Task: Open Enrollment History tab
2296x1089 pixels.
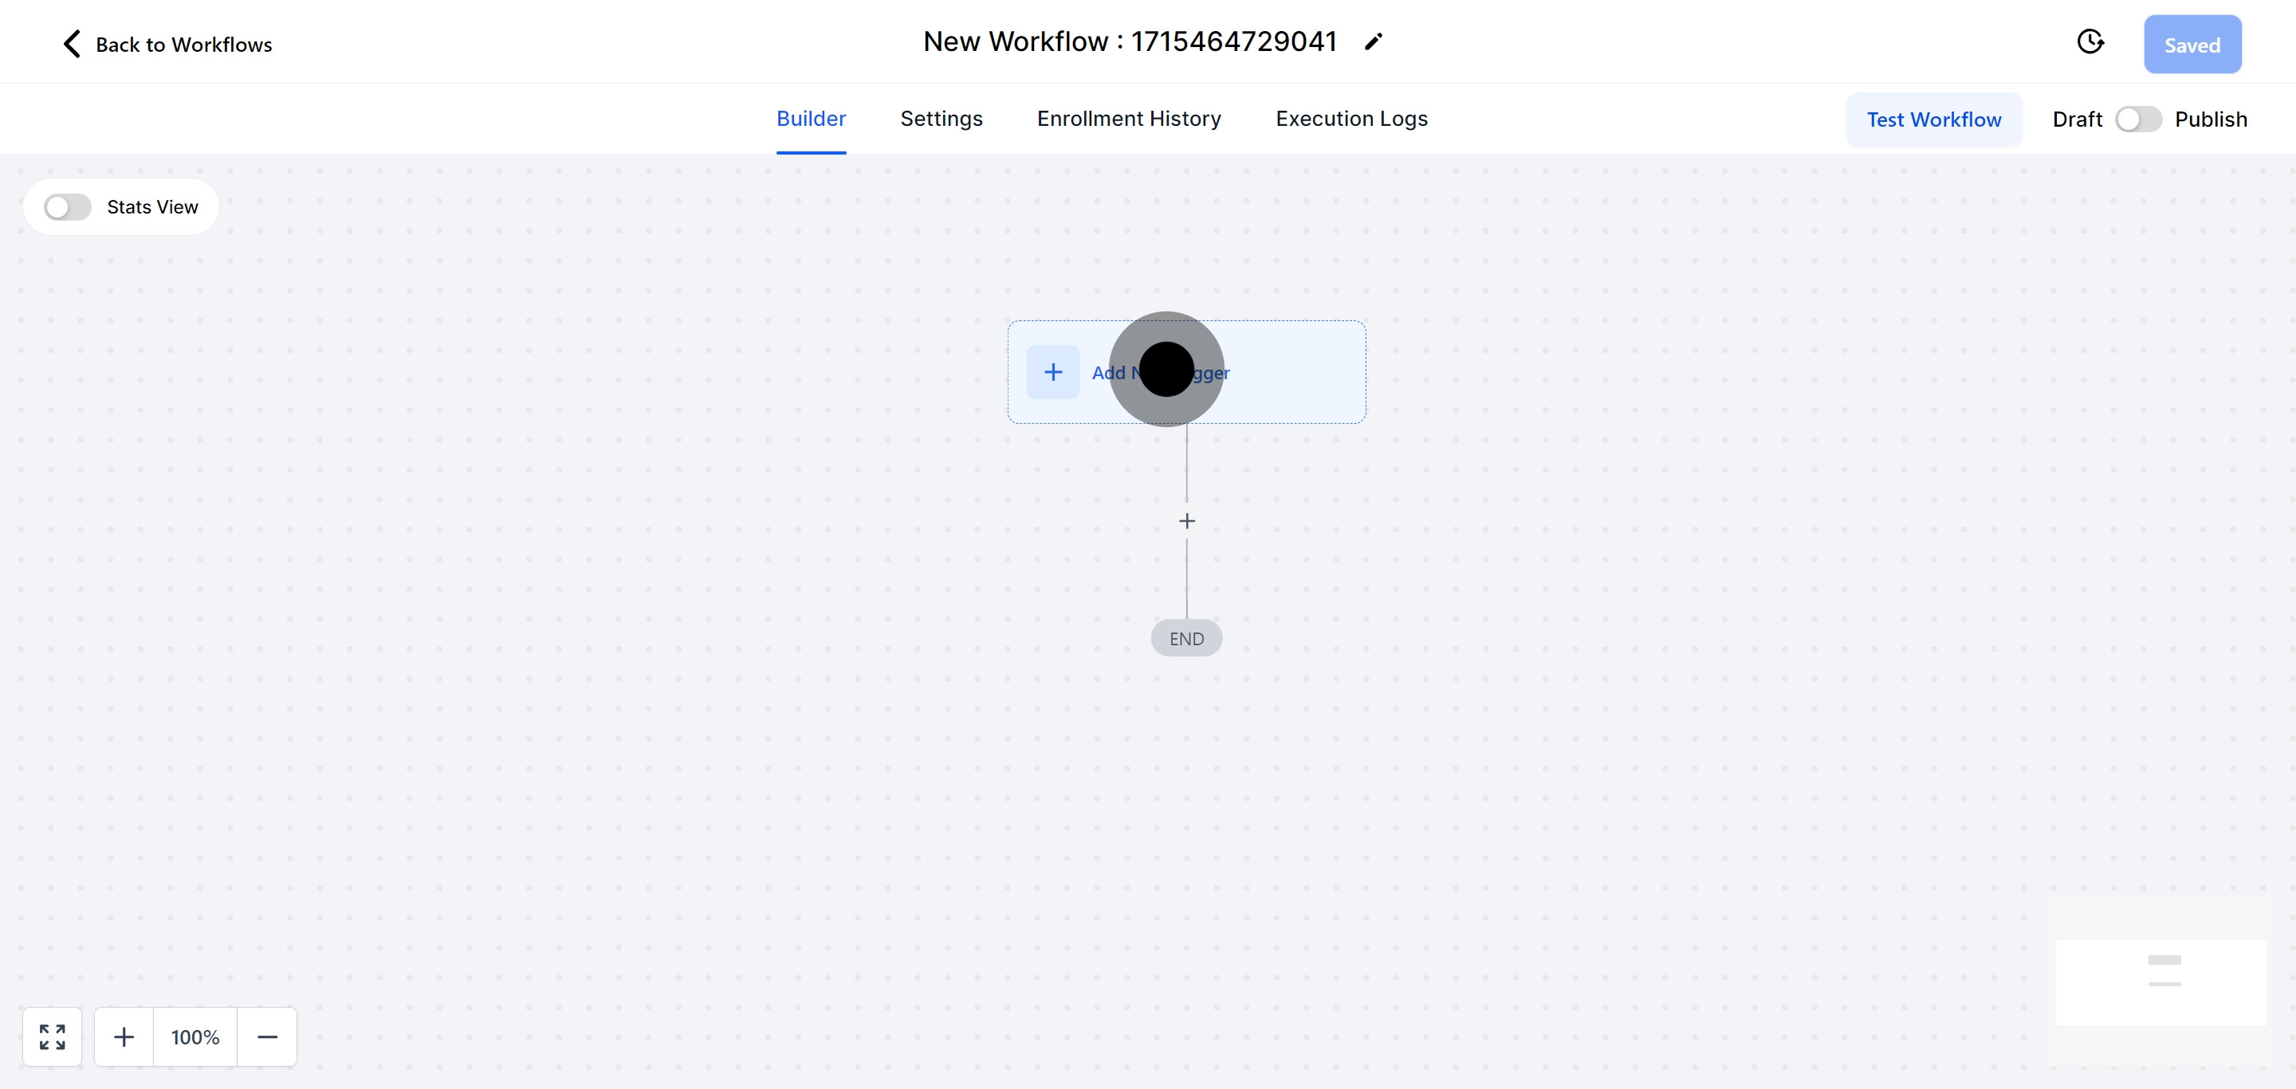Action: [1128, 119]
